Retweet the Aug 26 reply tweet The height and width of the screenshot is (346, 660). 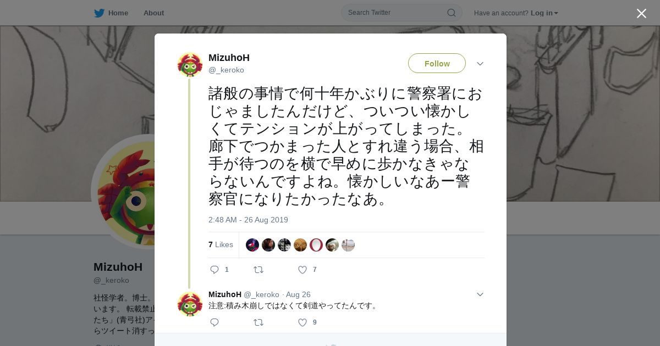[x=258, y=322]
